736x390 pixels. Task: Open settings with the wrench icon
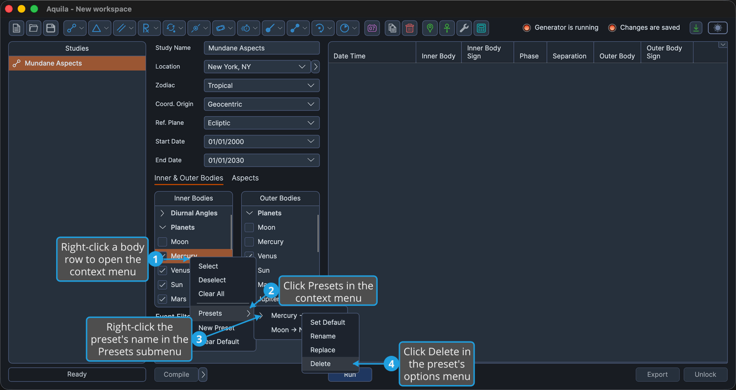[464, 28]
